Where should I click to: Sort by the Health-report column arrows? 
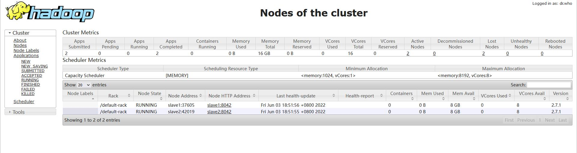tap(381, 96)
